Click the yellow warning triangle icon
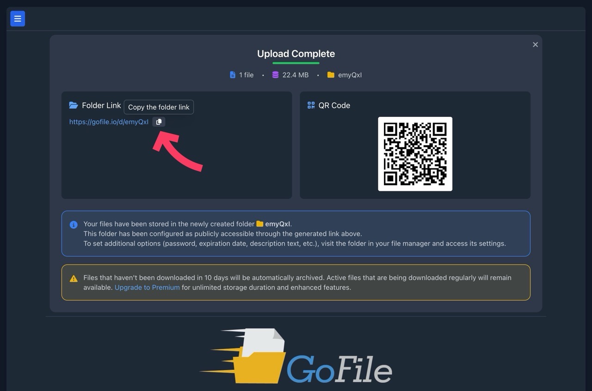 click(x=73, y=278)
